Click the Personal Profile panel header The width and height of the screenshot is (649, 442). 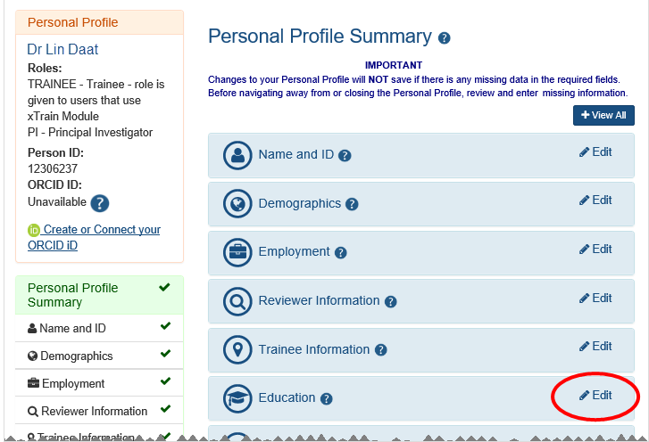(99, 22)
